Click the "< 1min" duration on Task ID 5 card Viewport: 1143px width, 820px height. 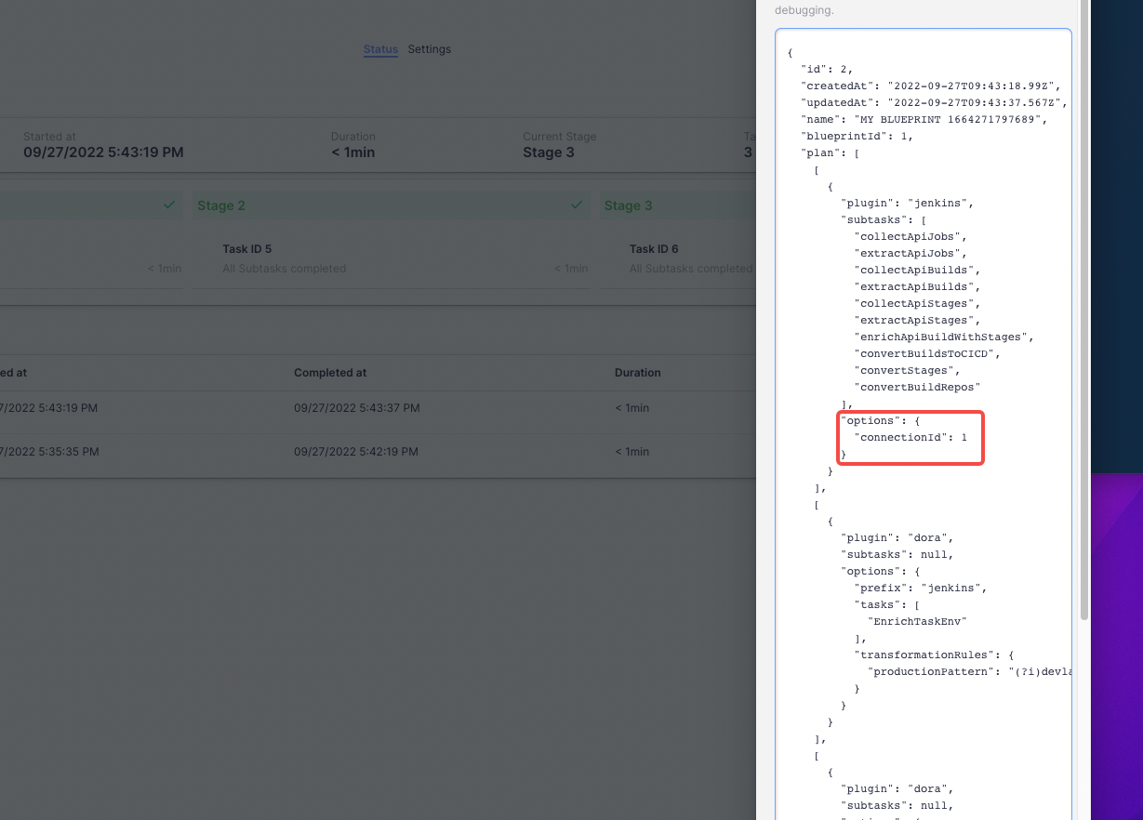point(571,269)
